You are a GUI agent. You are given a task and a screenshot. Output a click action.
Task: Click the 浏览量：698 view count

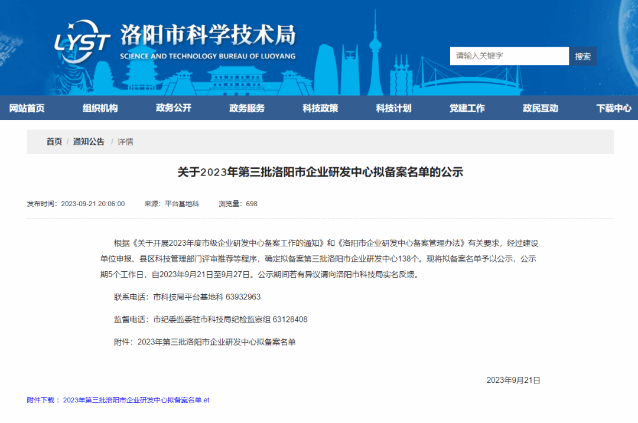click(238, 204)
